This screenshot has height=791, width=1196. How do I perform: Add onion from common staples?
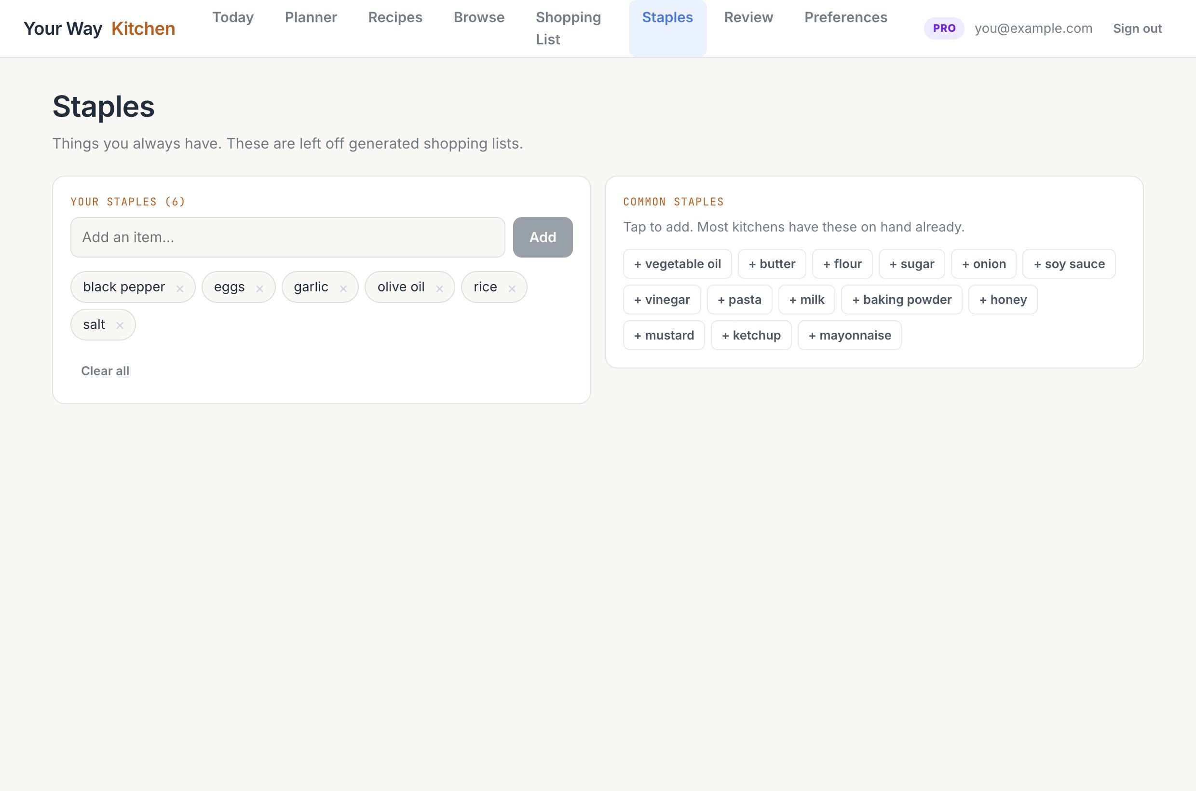pyautogui.click(x=984, y=264)
